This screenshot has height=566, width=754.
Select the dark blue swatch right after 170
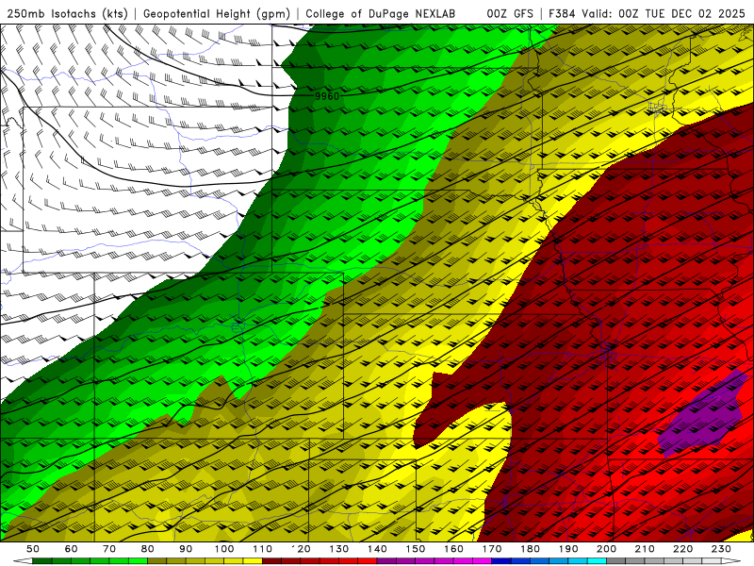tap(501, 561)
